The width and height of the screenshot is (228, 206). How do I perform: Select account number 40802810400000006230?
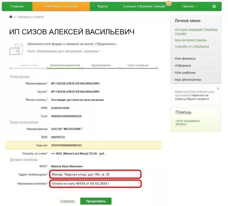(66, 116)
